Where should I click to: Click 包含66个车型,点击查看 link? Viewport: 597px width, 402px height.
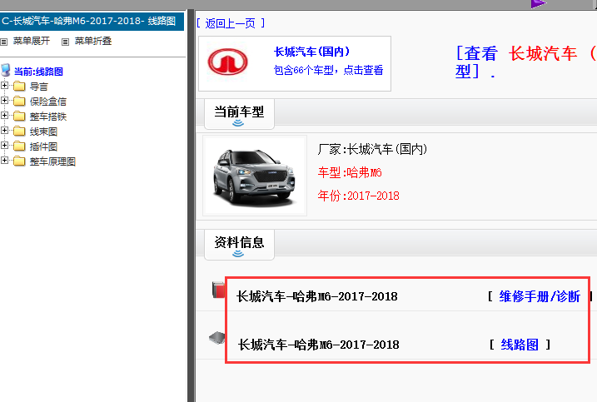[x=328, y=70]
